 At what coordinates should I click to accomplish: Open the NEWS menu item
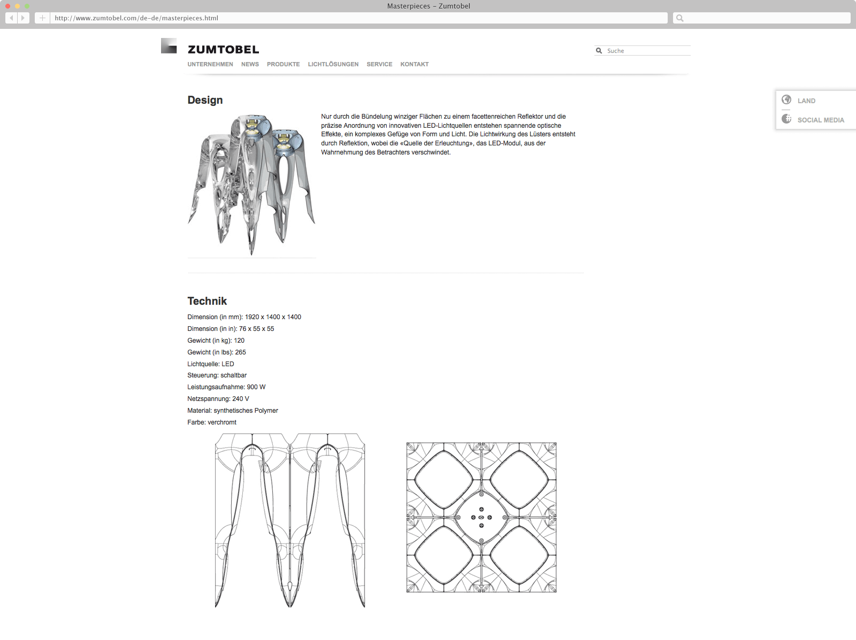(250, 64)
